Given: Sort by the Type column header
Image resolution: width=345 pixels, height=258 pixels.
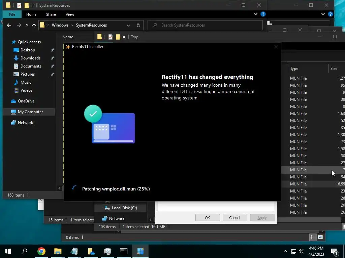Looking at the screenshot, I should coord(294,69).
